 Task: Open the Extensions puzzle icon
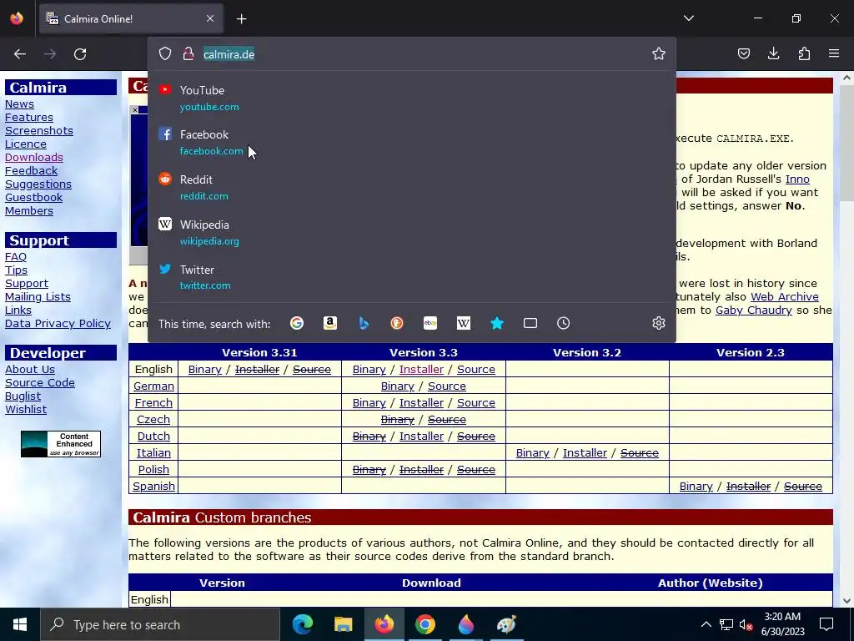click(804, 53)
